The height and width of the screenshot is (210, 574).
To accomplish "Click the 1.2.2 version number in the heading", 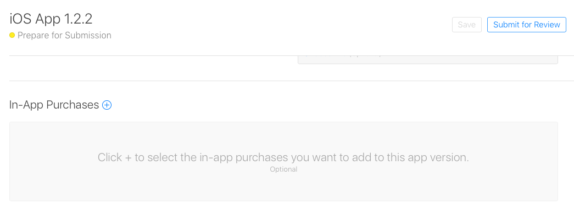I will pos(77,19).
